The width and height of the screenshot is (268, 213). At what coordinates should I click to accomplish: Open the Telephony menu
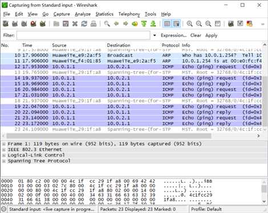[x=129, y=14]
